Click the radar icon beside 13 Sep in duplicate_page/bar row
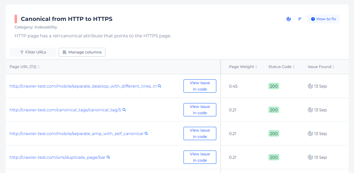354x173 pixels. (310, 158)
